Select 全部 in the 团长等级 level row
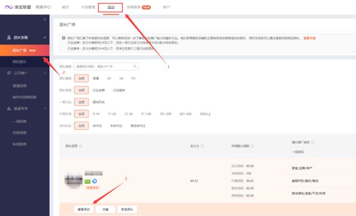Viewport: 356px width, 216px height. point(81,78)
